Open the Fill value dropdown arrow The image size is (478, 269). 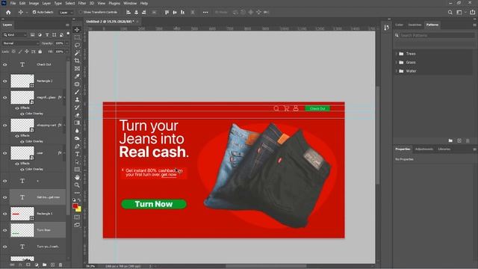pyautogui.click(x=67, y=52)
